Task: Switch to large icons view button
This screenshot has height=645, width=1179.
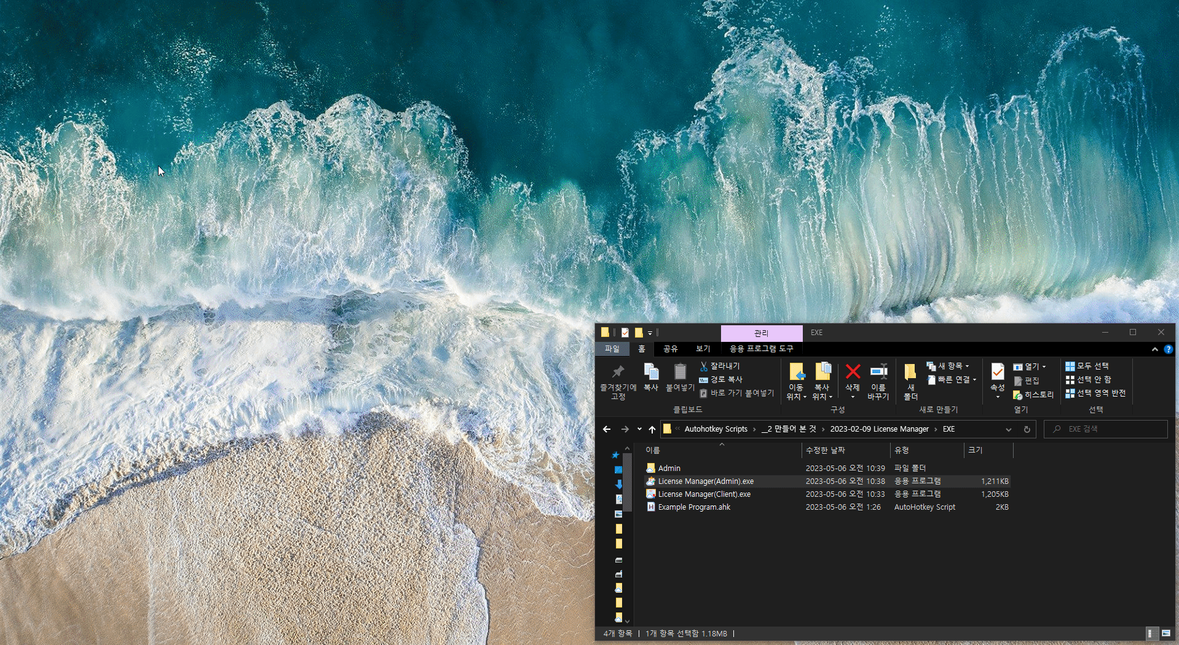Action: coord(1166,633)
